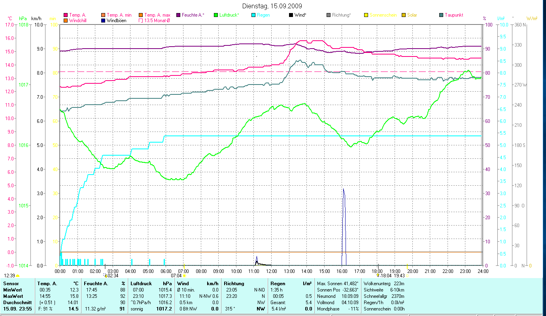Click the sunrise marker next to 07:04
The height and width of the screenshot is (316, 546).
tap(184, 275)
